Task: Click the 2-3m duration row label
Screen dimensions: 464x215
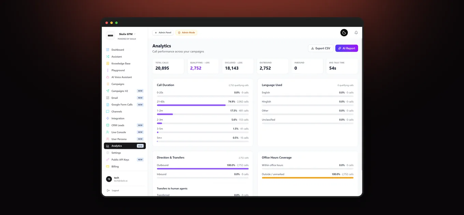Action: click(160, 120)
